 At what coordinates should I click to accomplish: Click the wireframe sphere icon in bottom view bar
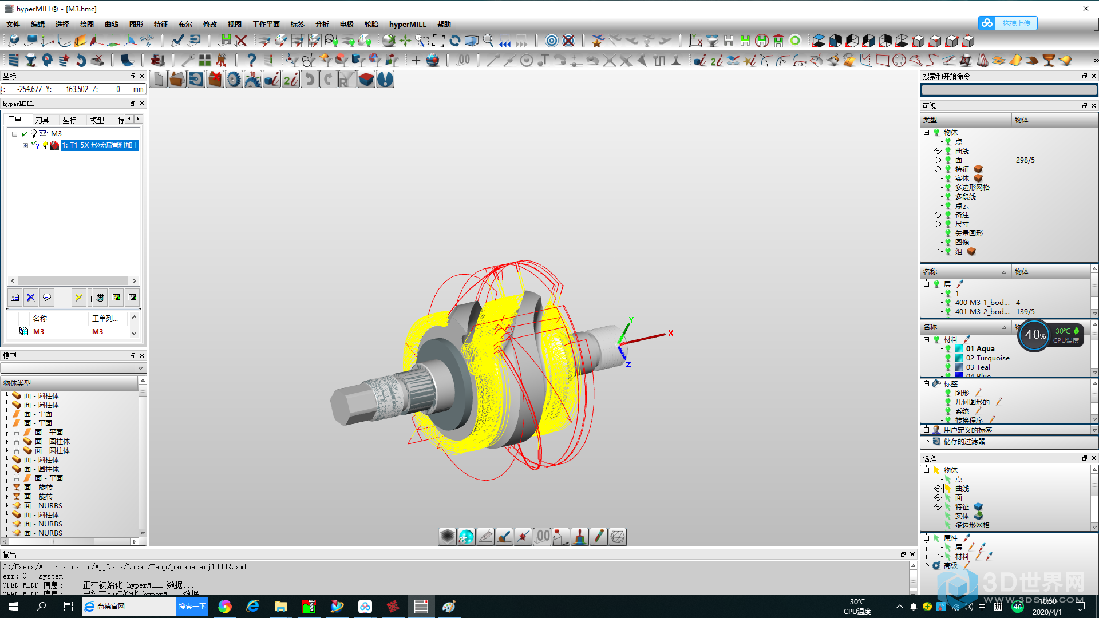618,537
